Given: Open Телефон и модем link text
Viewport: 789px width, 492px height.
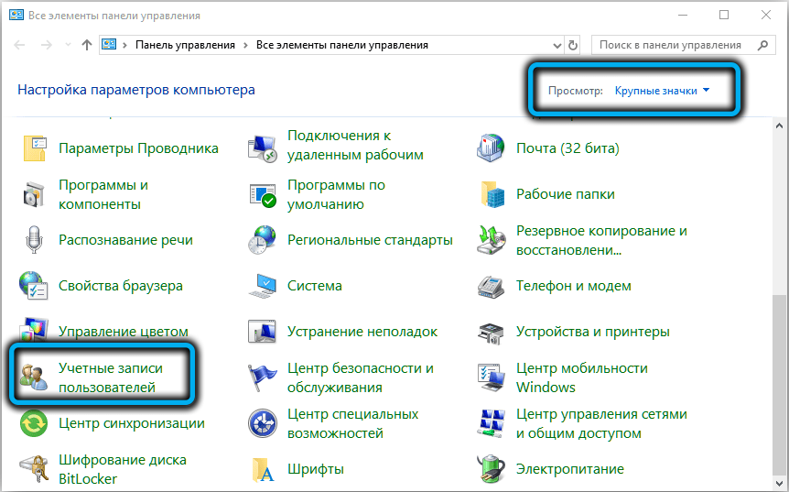Looking at the screenshot, I should 574,286.
